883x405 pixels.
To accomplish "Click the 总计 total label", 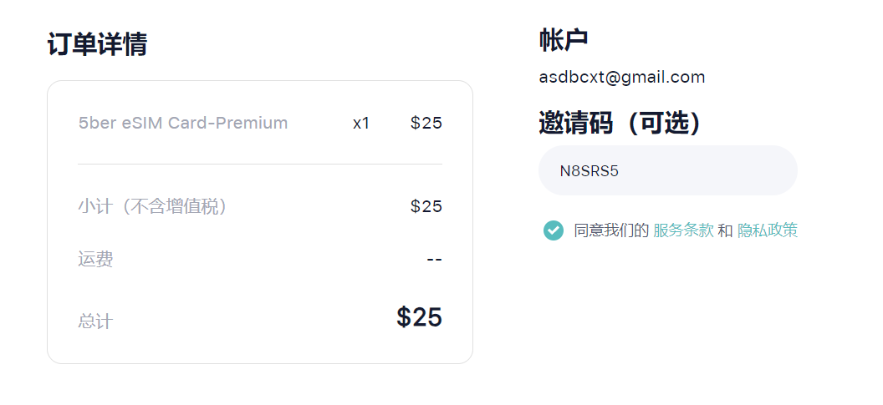I will [95, 321].
